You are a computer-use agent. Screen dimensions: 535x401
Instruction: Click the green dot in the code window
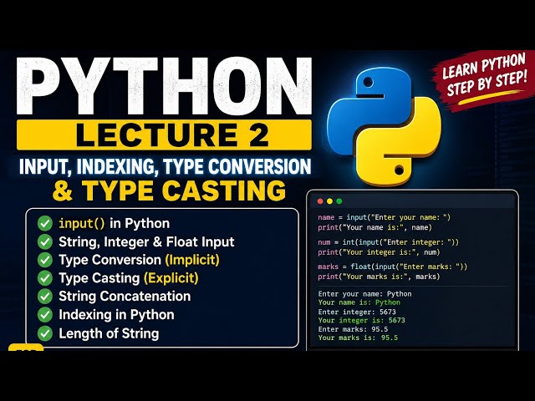[x=339, y=201]
